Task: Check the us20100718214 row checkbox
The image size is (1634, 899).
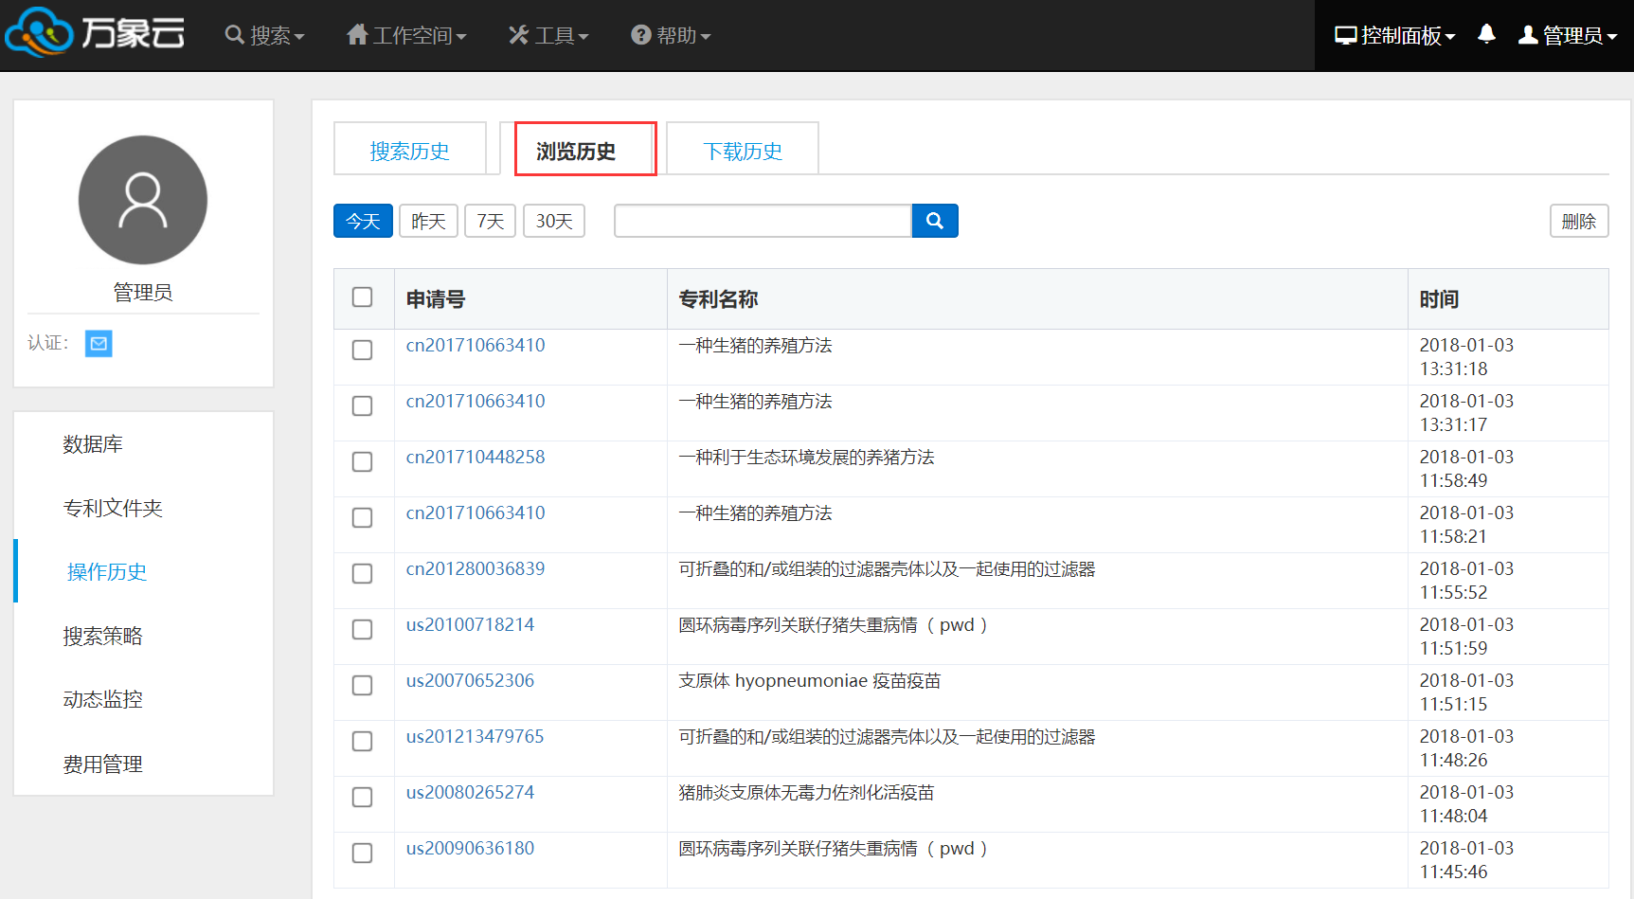Action: point(362,629)
